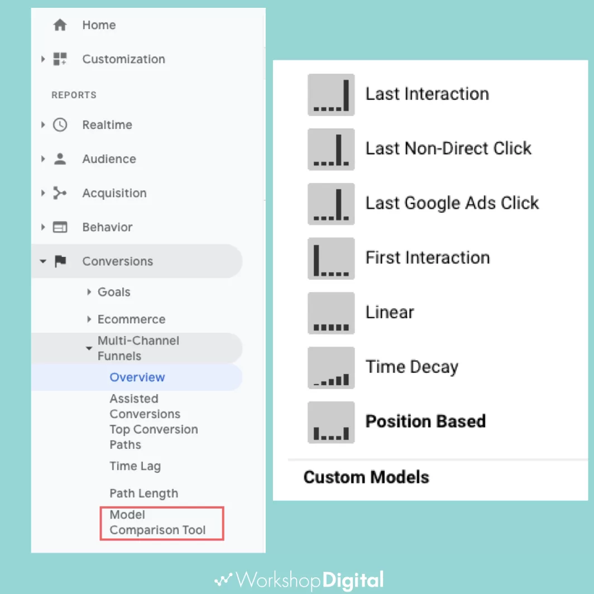This screenshot has height=594, width=594.
Task: Open the Home menu item
Action: 99,25
